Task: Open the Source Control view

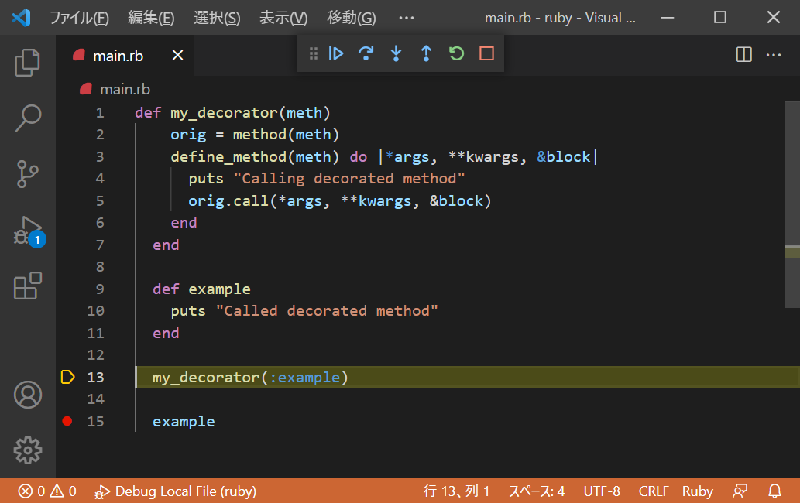Action: click(28, 174)
